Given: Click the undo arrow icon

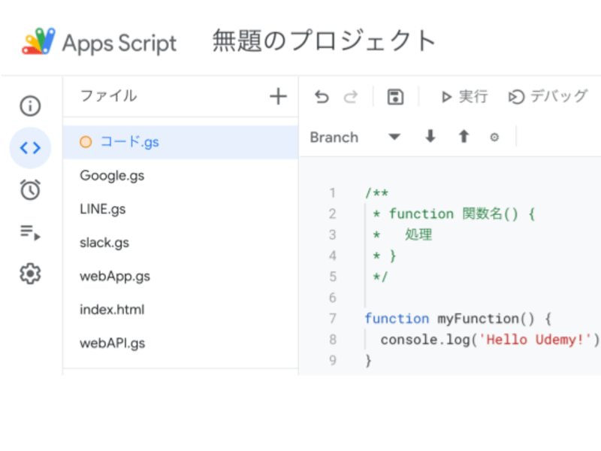Looking at the screenshot, I should (x=322, y=96).
